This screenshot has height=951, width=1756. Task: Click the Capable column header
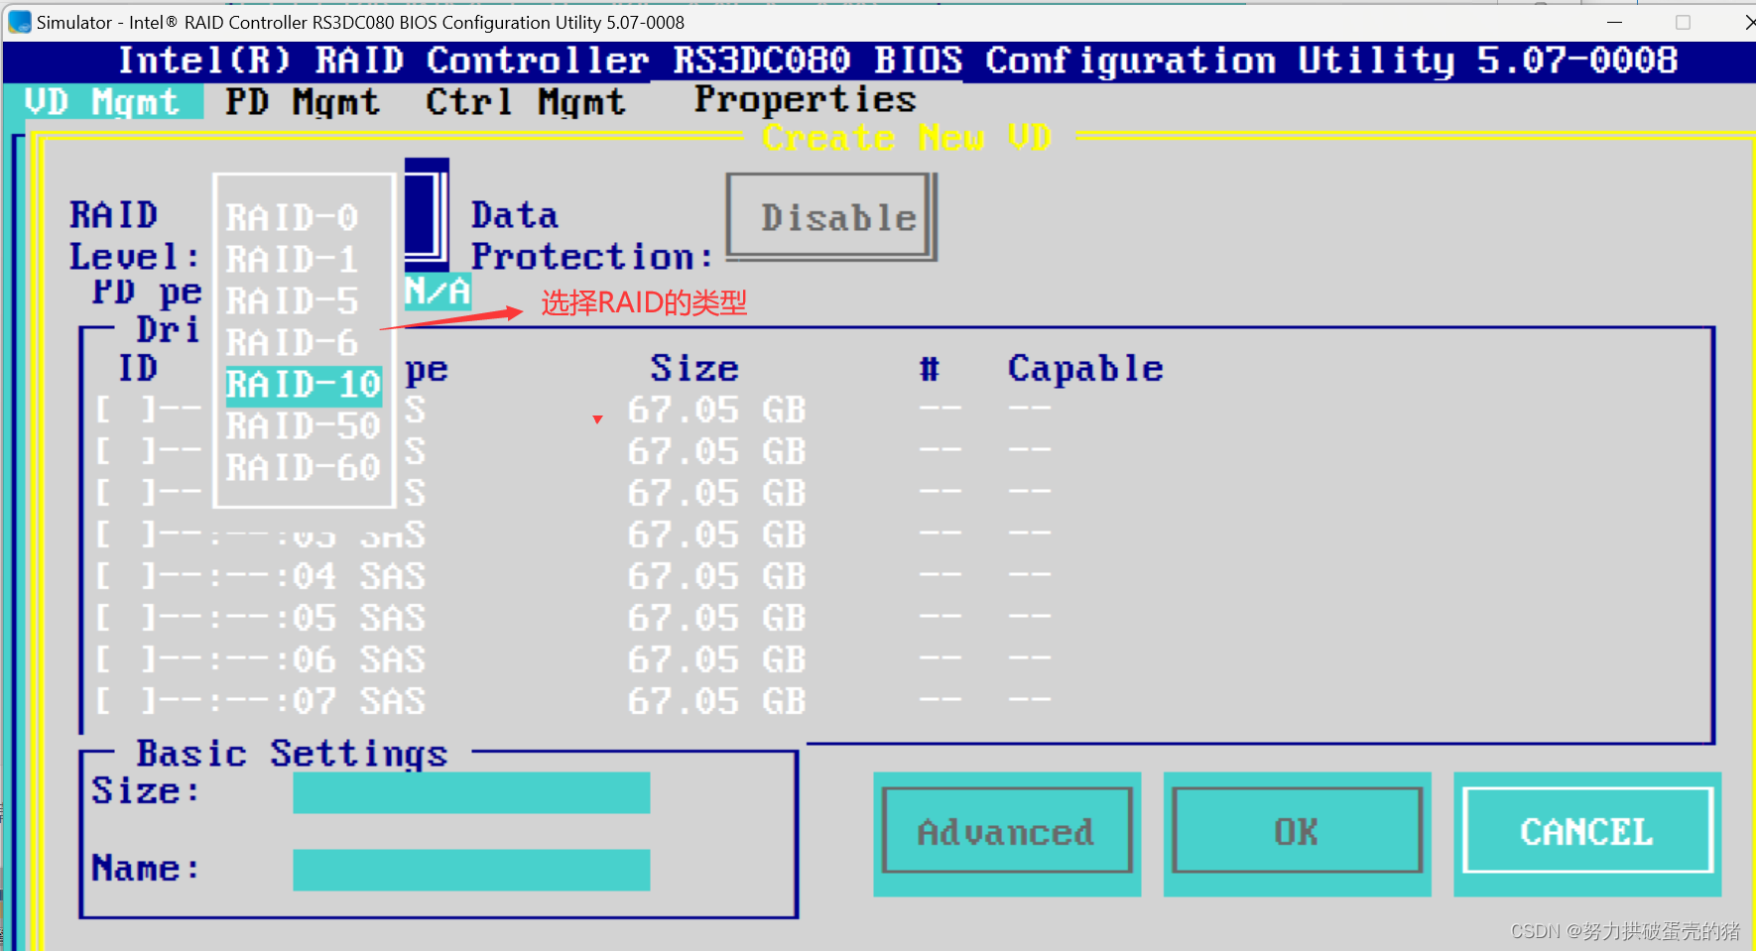1085,369
